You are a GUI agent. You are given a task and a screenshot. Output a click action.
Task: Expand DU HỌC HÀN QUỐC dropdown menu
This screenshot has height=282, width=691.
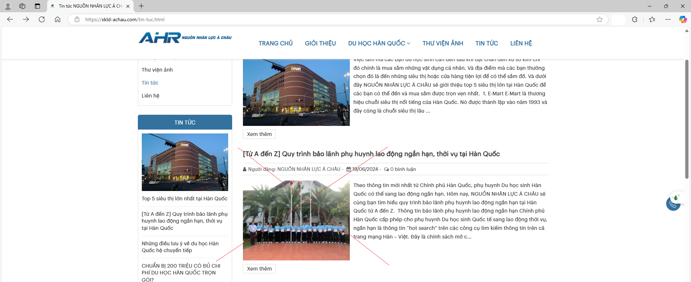379,43
